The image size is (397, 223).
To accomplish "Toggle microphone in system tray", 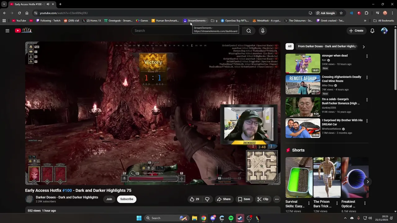I will (x=358, y=218).
